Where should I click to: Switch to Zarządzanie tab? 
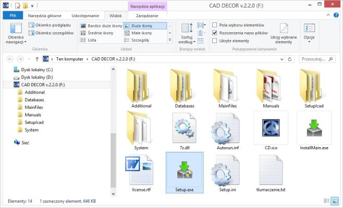coord(147,16)
